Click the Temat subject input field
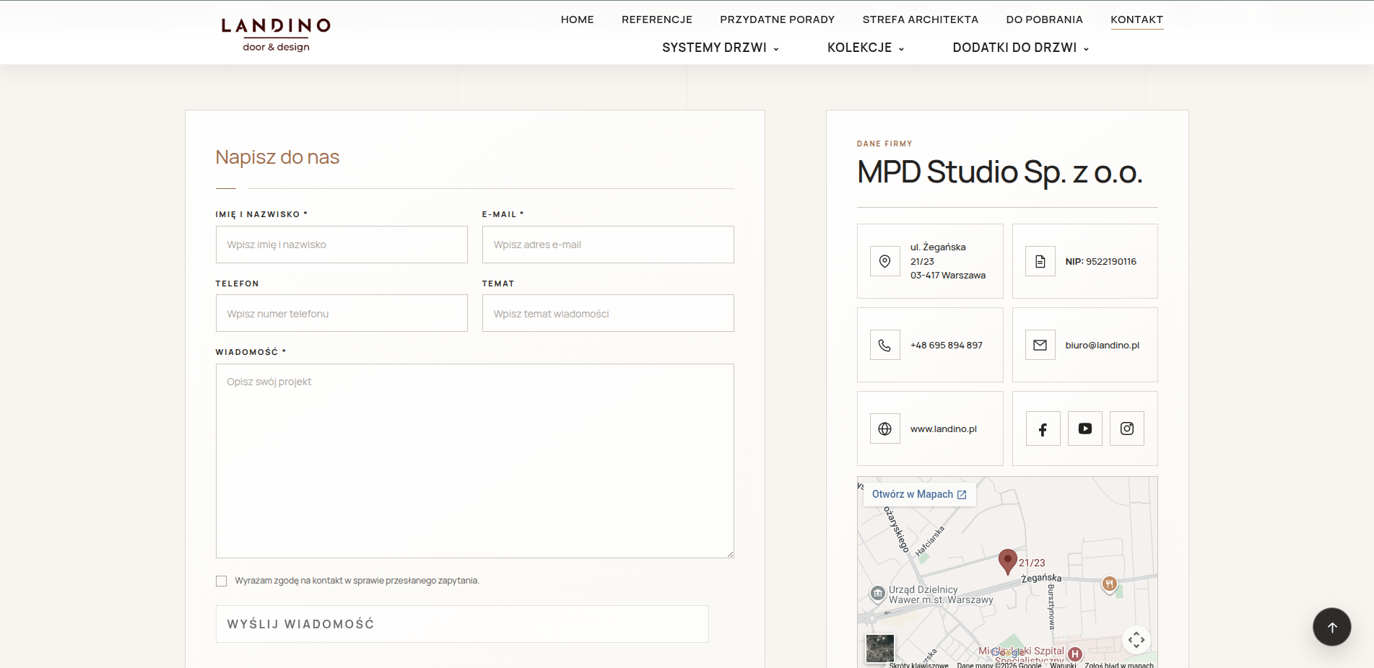This screenshot has width=1374, height=668. click(x=608, y=313)
